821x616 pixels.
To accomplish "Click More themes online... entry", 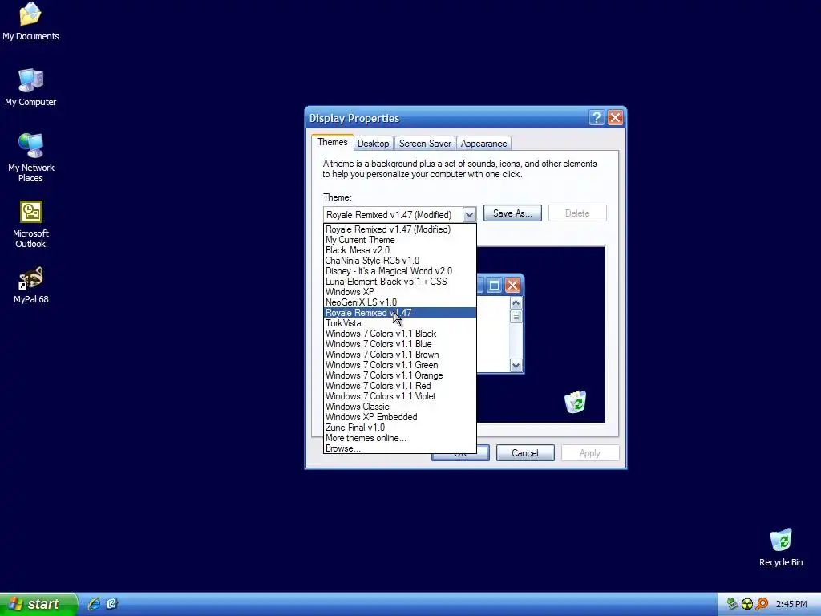I will click(x=400, y=438).
